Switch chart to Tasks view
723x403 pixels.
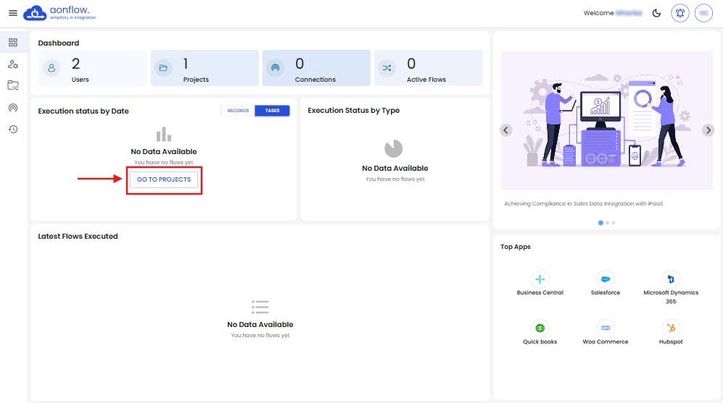[x=272, y=111]
